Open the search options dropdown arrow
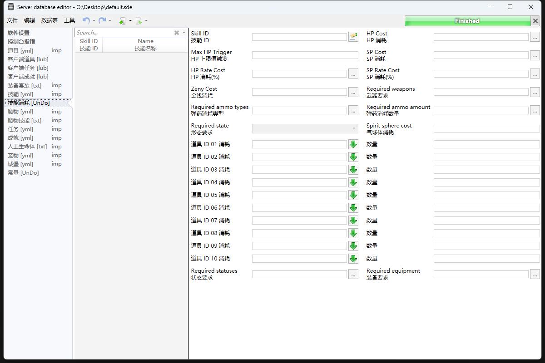This screenshot has height=363, width=545. coord(184,33)
